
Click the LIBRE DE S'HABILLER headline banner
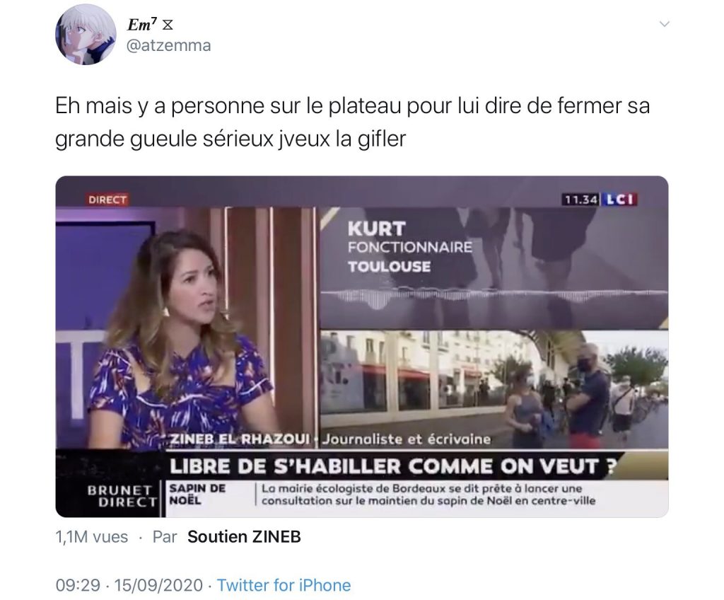coord(392,466)
